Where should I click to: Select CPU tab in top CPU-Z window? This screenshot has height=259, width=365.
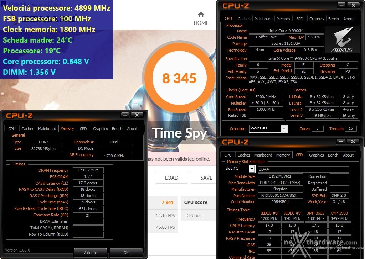pos(228,18)
